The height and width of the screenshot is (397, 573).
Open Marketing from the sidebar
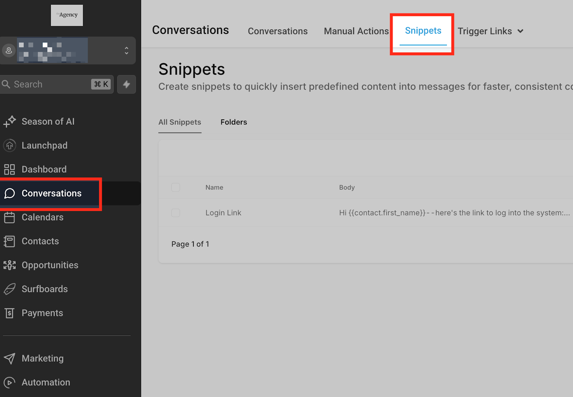coord(43,358)
